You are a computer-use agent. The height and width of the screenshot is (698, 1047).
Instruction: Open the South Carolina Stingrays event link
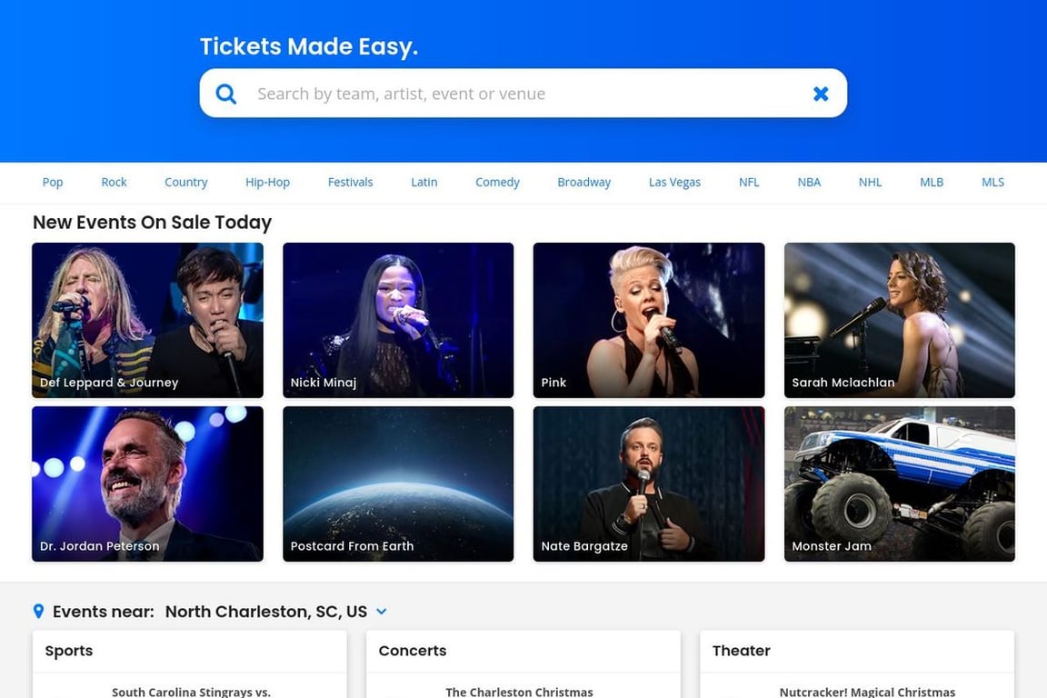coord(190,692)
